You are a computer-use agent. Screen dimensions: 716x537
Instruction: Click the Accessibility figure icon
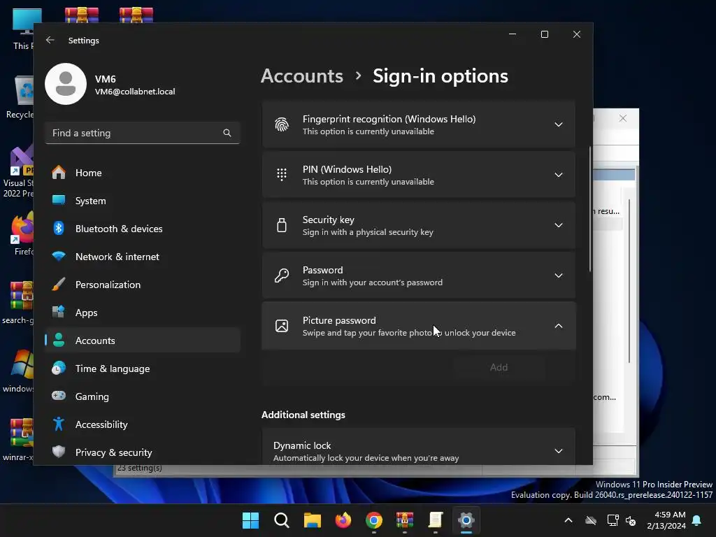tap(59, 424)
